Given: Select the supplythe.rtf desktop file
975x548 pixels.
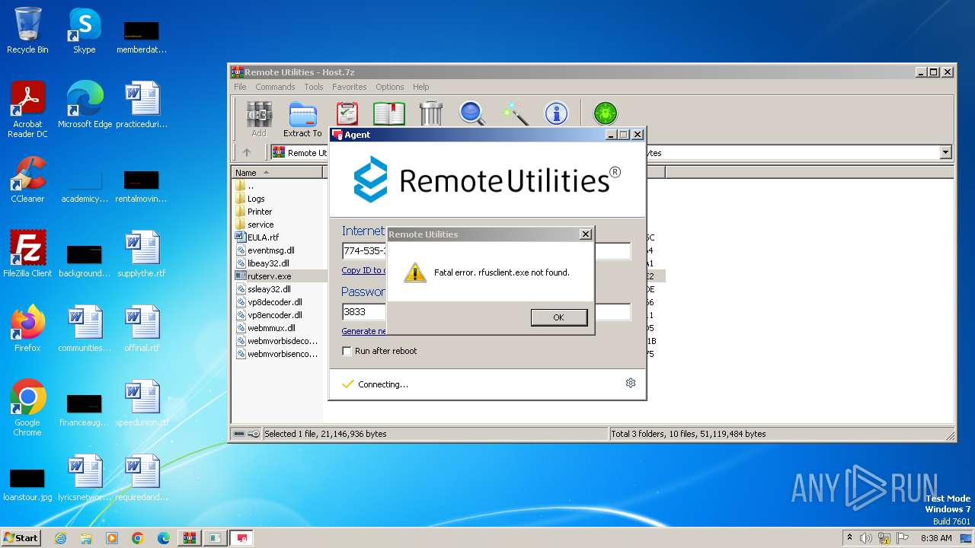Looking at the screenshot, I should point(142,254).
